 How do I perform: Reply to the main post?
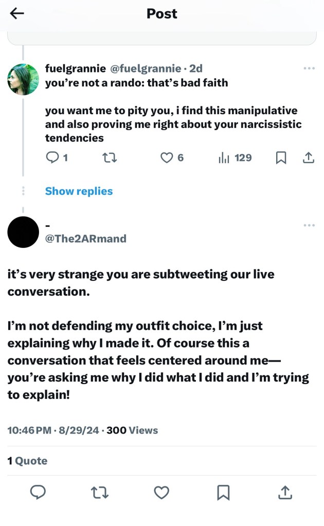point(38,493)
